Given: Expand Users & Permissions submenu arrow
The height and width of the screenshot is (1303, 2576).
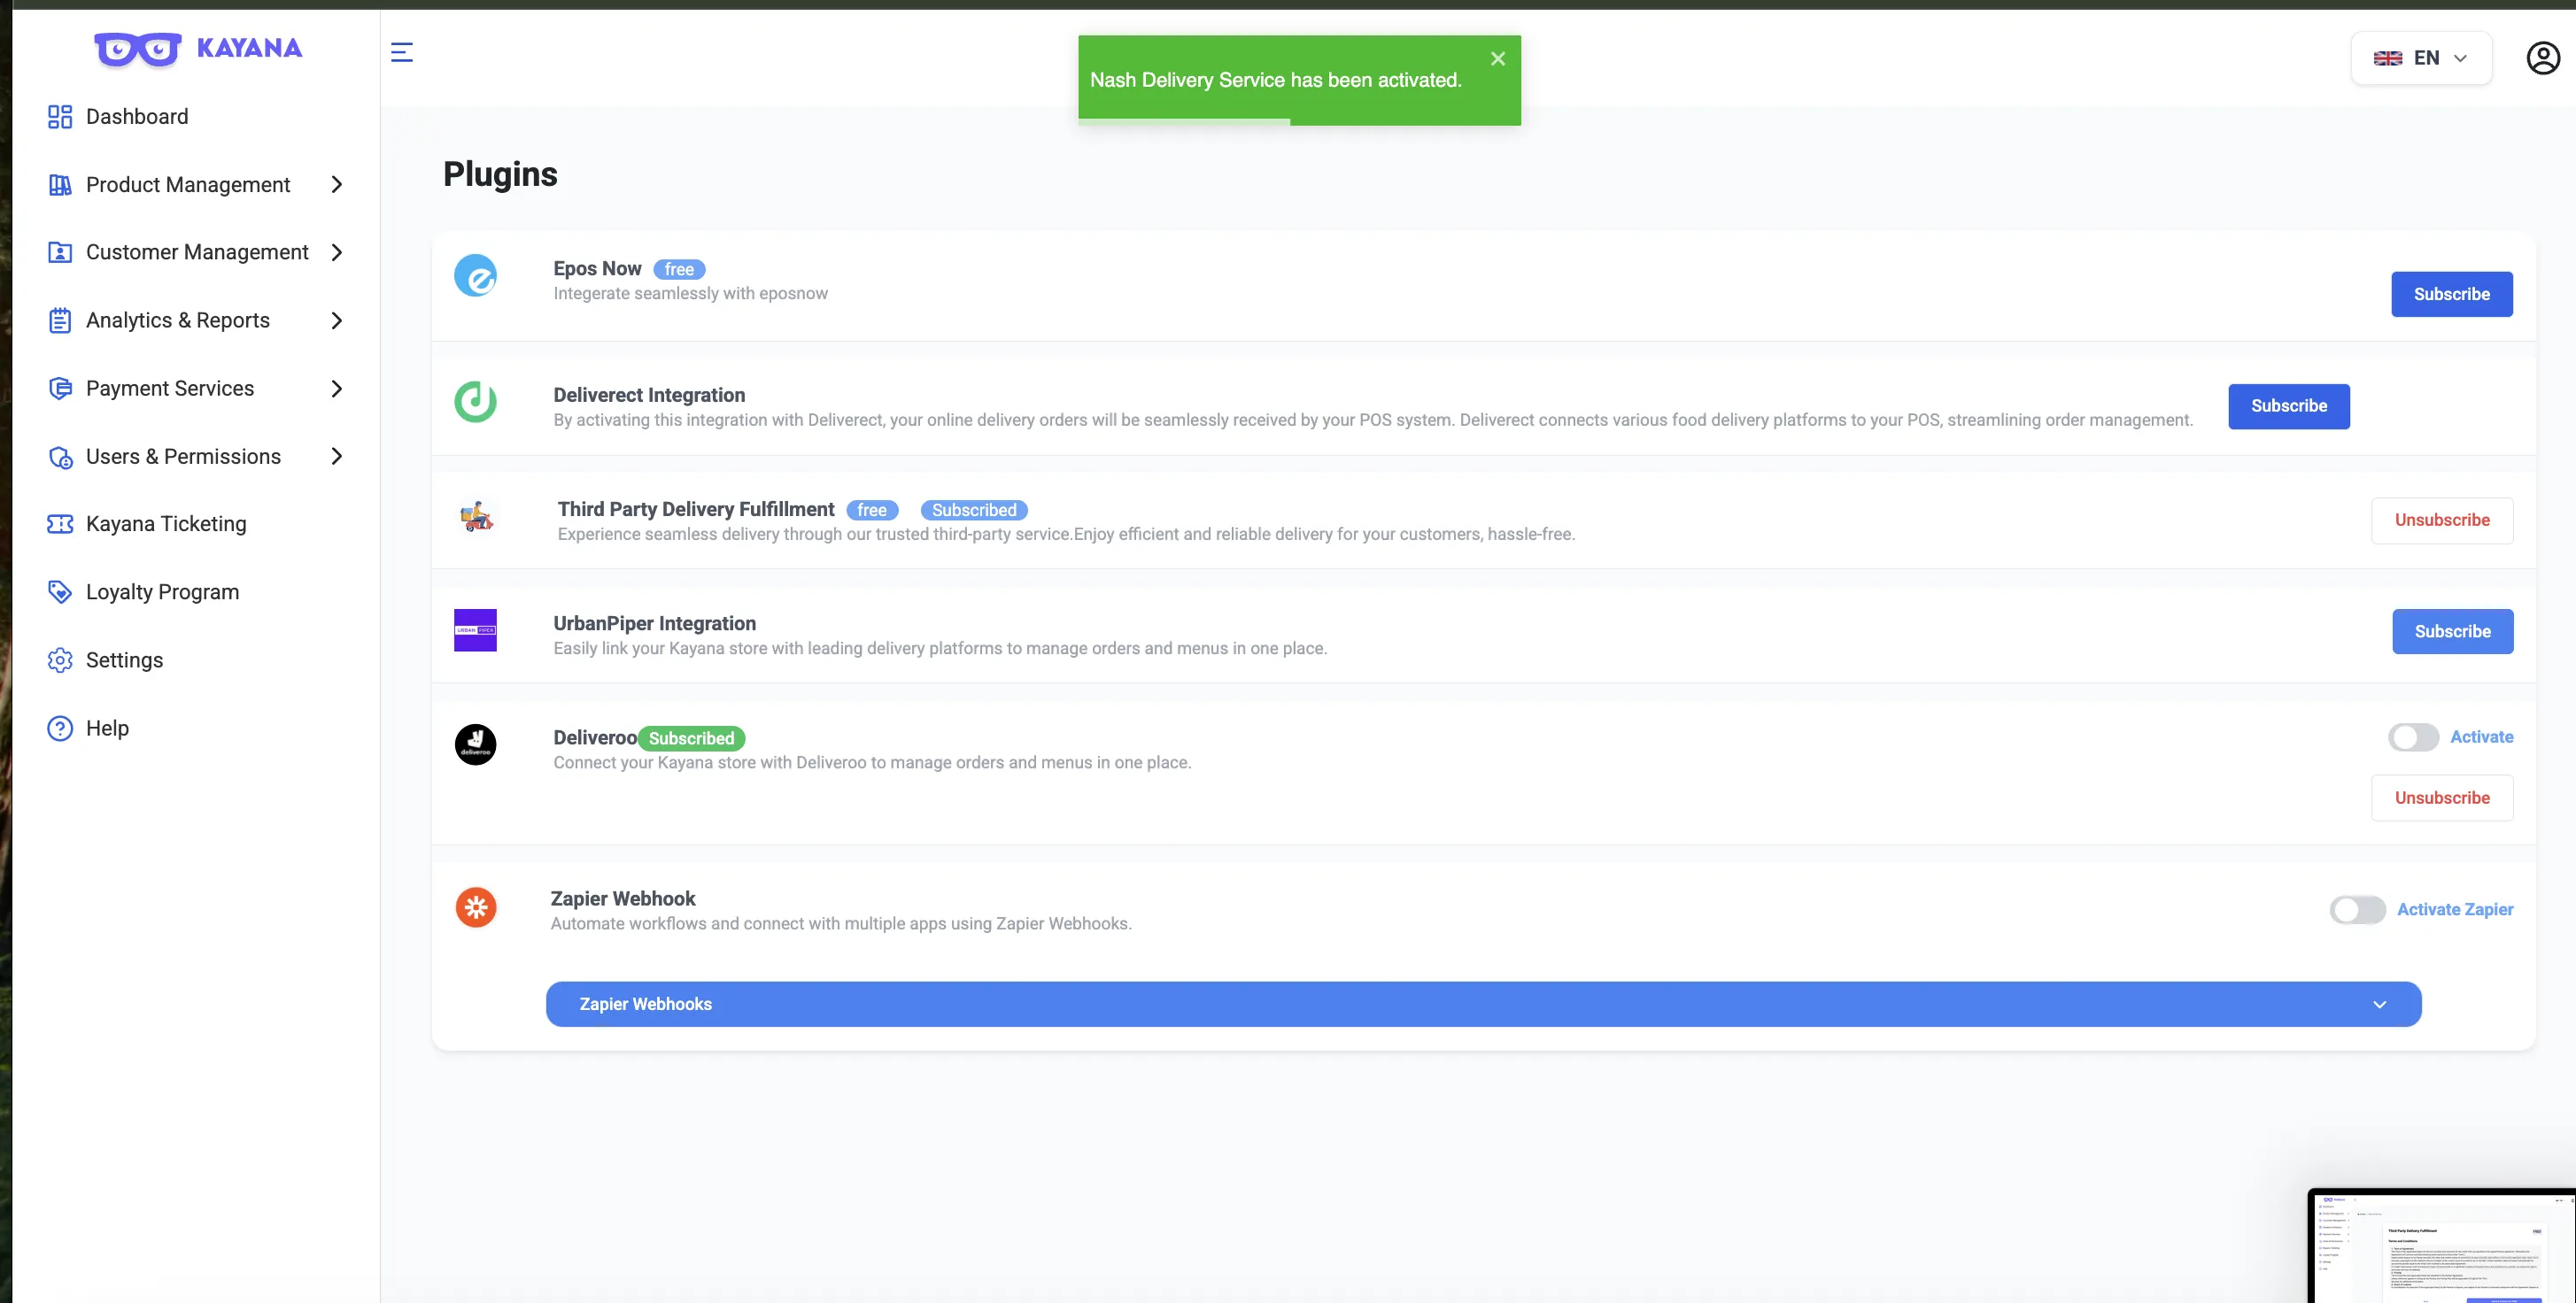Looking at the screenshot, I should coord(337,457).
